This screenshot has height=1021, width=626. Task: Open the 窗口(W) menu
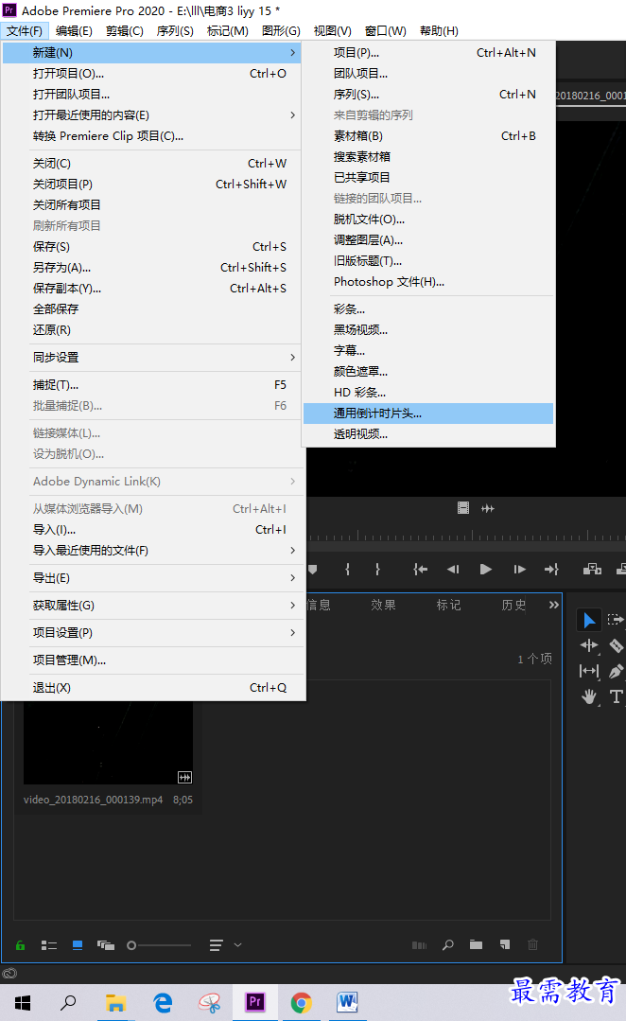(385, 31)
